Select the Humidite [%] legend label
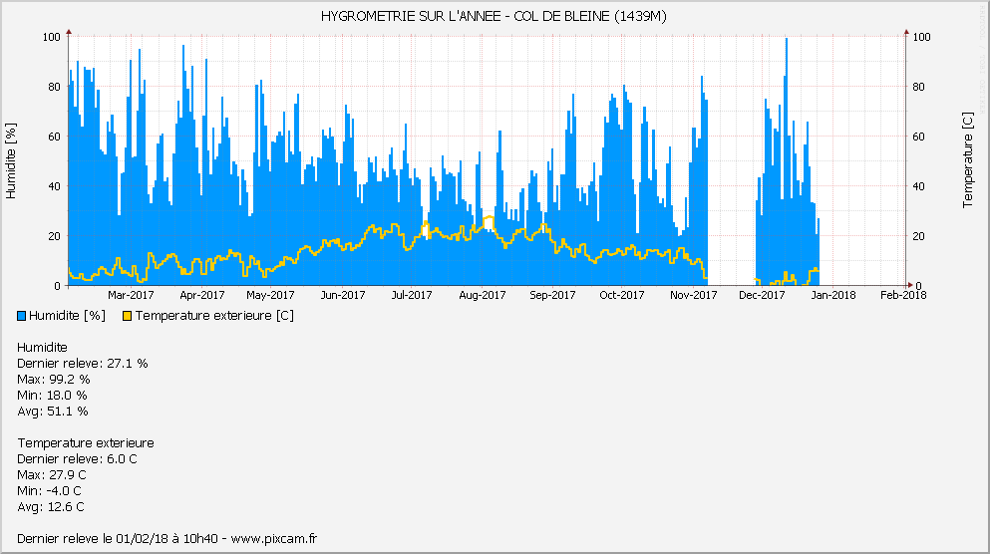Viewport: 990px width, 554px height. (68, 316)
